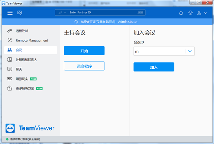Open Remote Management section
Viewport: 214px width, 144px height.
31,40
